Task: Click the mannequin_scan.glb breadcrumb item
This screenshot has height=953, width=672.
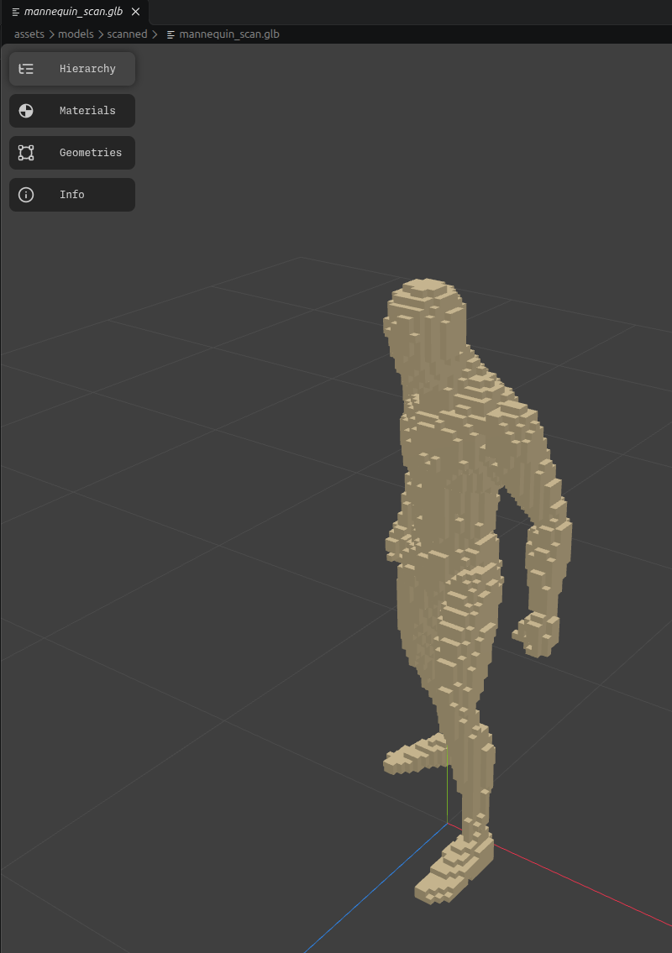Action: (x=229, y=34)
